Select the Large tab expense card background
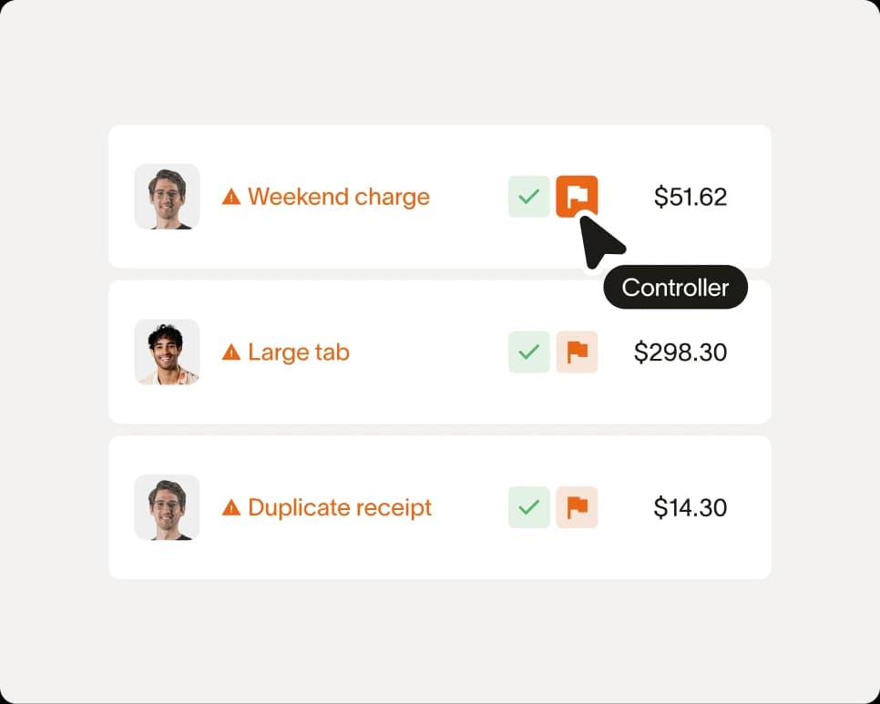Image resolution: width=880 pixels, height=704 pixels. coord(439,352)
